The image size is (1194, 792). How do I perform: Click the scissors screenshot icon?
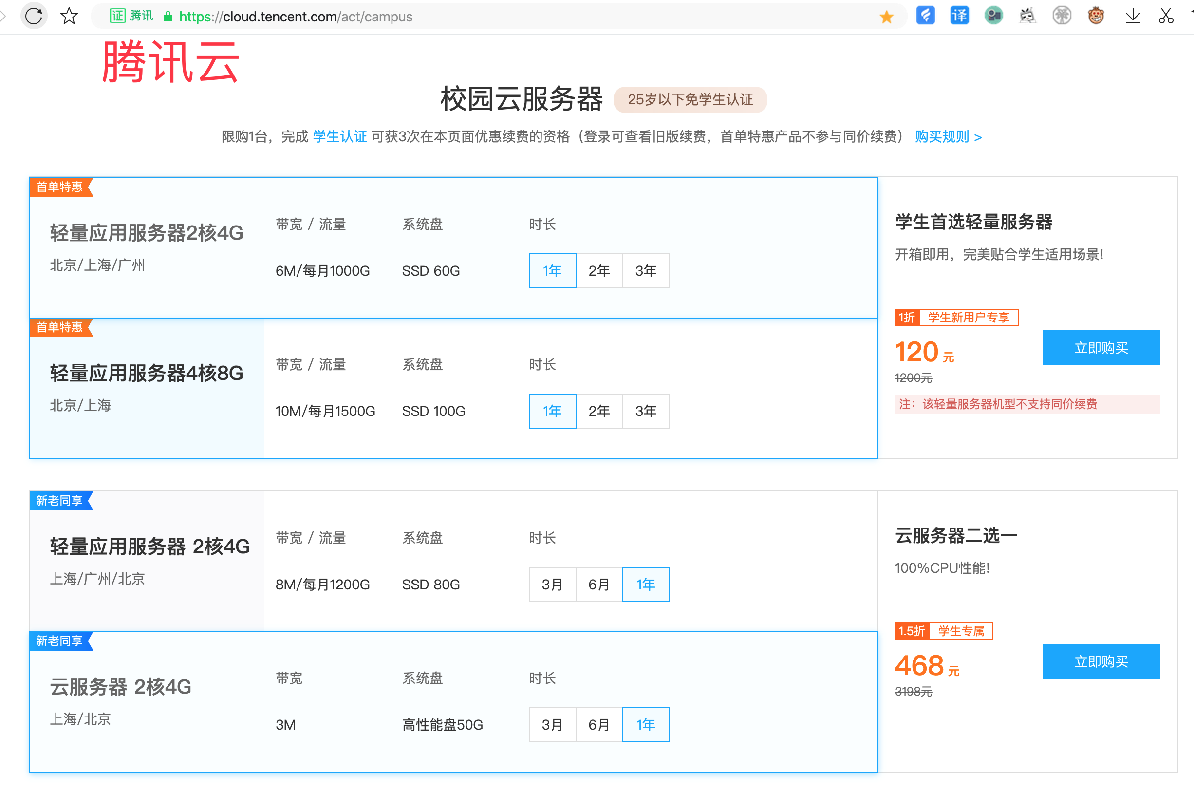(1166, 16)
